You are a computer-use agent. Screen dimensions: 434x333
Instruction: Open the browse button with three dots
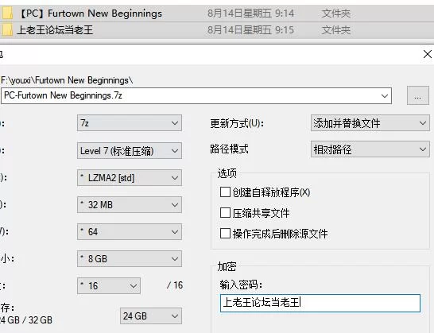[x=418, y=95]
